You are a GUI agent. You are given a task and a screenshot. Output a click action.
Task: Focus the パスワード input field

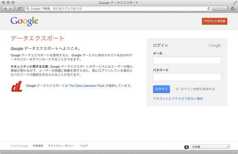pyautogui.click(x=187, y=77)
